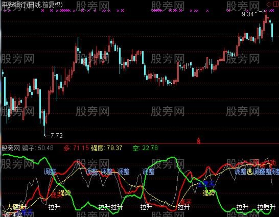Image resolution: width=279 pixels, height=217 pixels.
Task: Click the 股旁网 indicator name label
Action: 10,148
